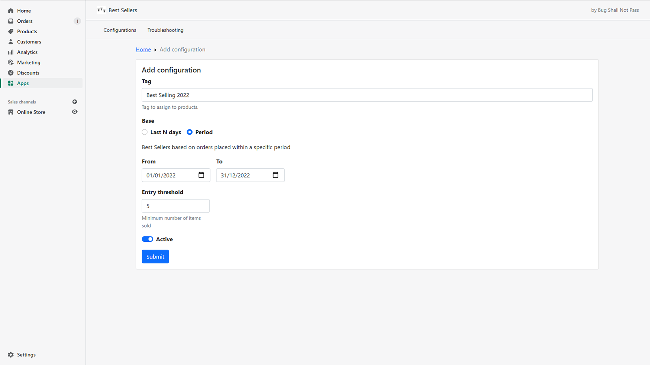Submit the configuration form
Viewport: 650px width, 365px height.
click(155, 257)
